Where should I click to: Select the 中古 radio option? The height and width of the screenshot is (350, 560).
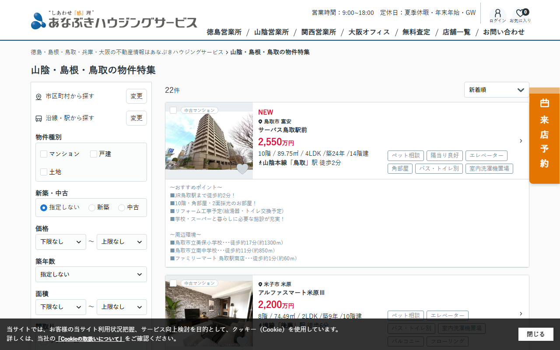pyautogui.click(x=122, y=208)
